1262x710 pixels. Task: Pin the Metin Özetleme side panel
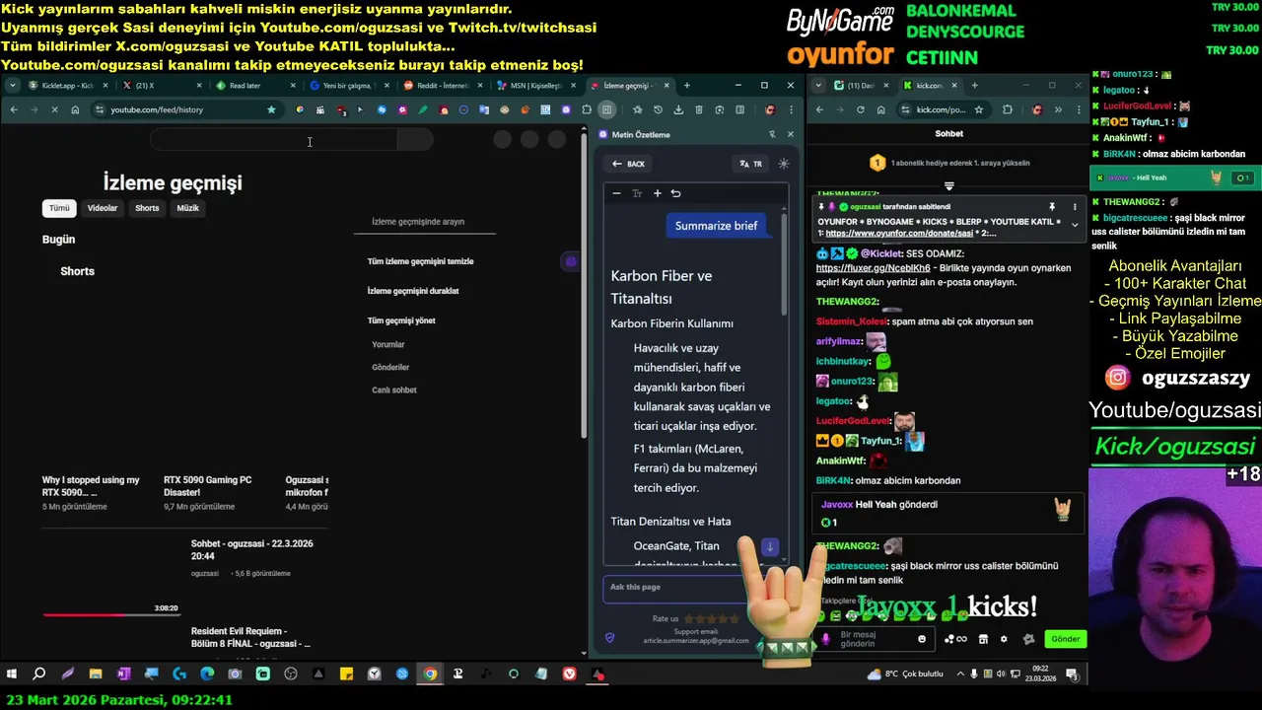[772, 134]
